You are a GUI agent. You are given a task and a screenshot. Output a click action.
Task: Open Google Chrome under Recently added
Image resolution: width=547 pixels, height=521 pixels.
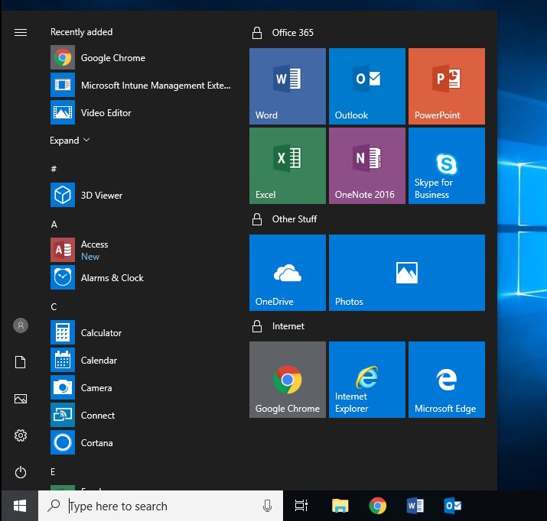(x=142, y=57)
